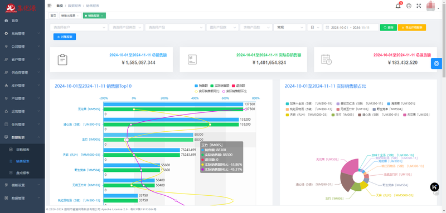This screenshot has height=213, width=446.
Task: Click the 运营管理 sidebar icon
Action: click(6, 111)
